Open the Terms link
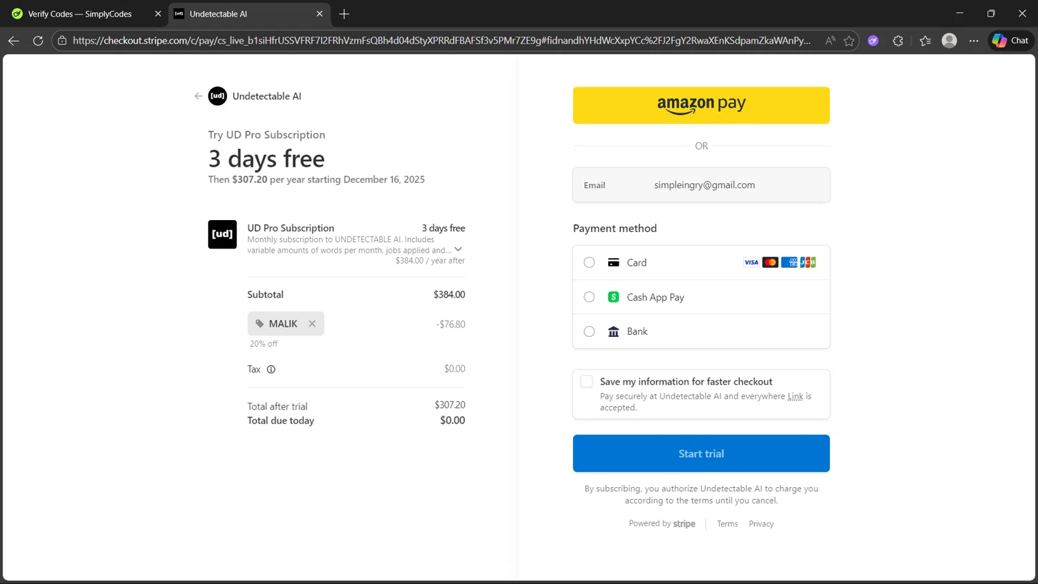This screenshot has width=1038, height=584. click(727, 524)
